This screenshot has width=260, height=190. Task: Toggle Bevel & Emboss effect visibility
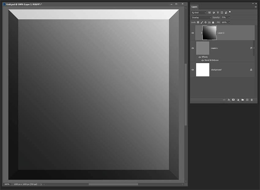tap(202, 60)
